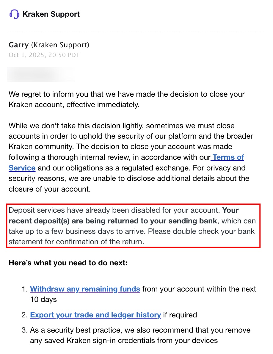The width and height of the screenshot is (273, 354).
Task: Click the purple headset icon
Action: [x=14, y=14]
